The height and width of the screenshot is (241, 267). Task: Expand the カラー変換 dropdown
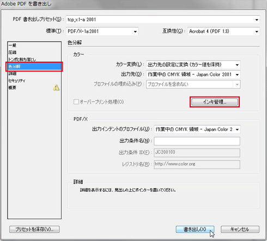pos(193,65)
